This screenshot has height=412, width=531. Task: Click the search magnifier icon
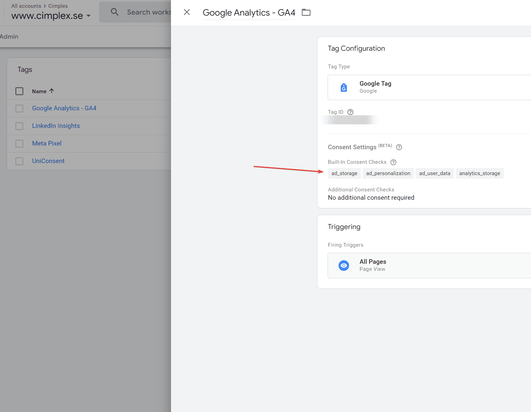click(115, 12)
